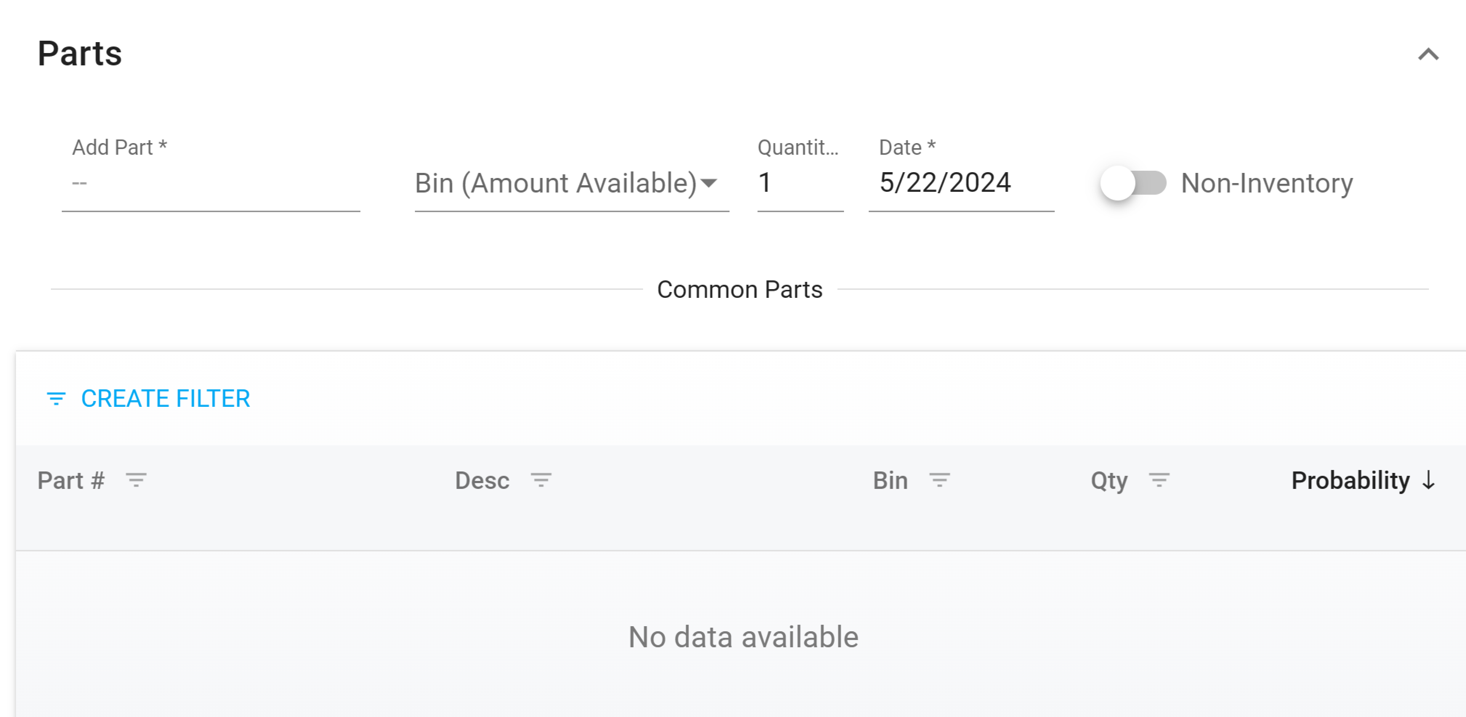
Task: Sort by the Desc column header
Action: point(482,480)
